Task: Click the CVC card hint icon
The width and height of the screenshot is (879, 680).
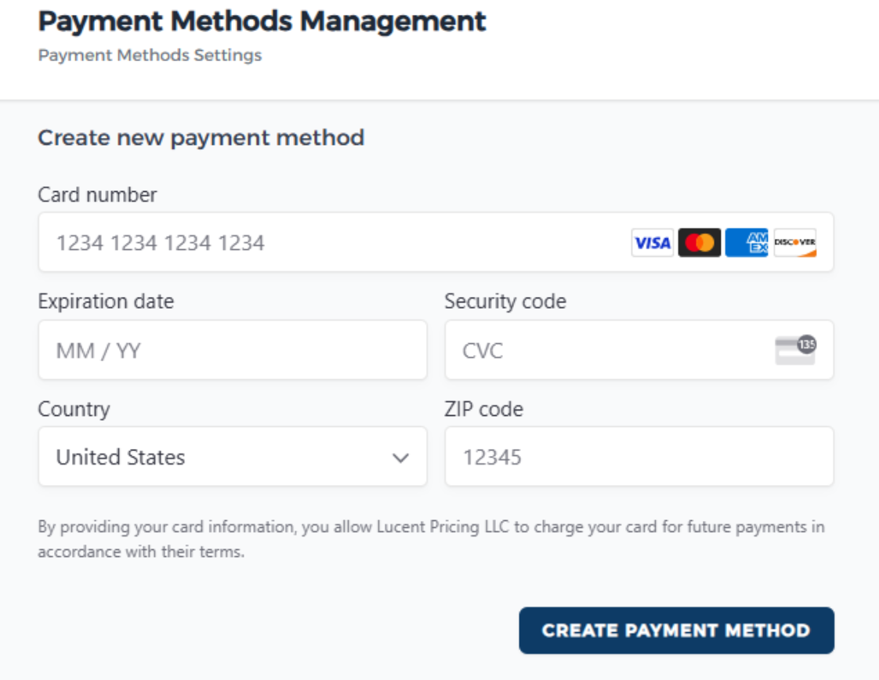Action: 795,349
